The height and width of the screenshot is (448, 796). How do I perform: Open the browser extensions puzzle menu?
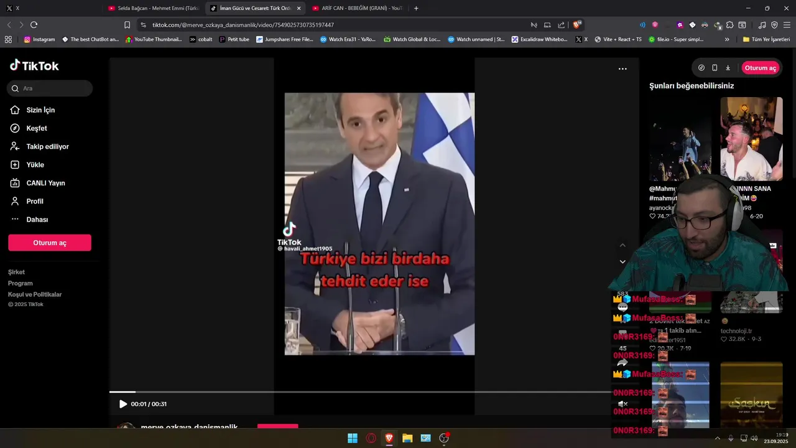pos(730,25)
